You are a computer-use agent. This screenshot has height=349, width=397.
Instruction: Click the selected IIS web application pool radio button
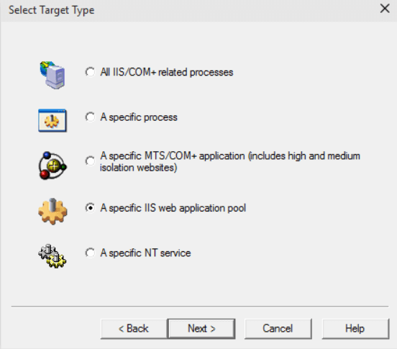(90, 208)
